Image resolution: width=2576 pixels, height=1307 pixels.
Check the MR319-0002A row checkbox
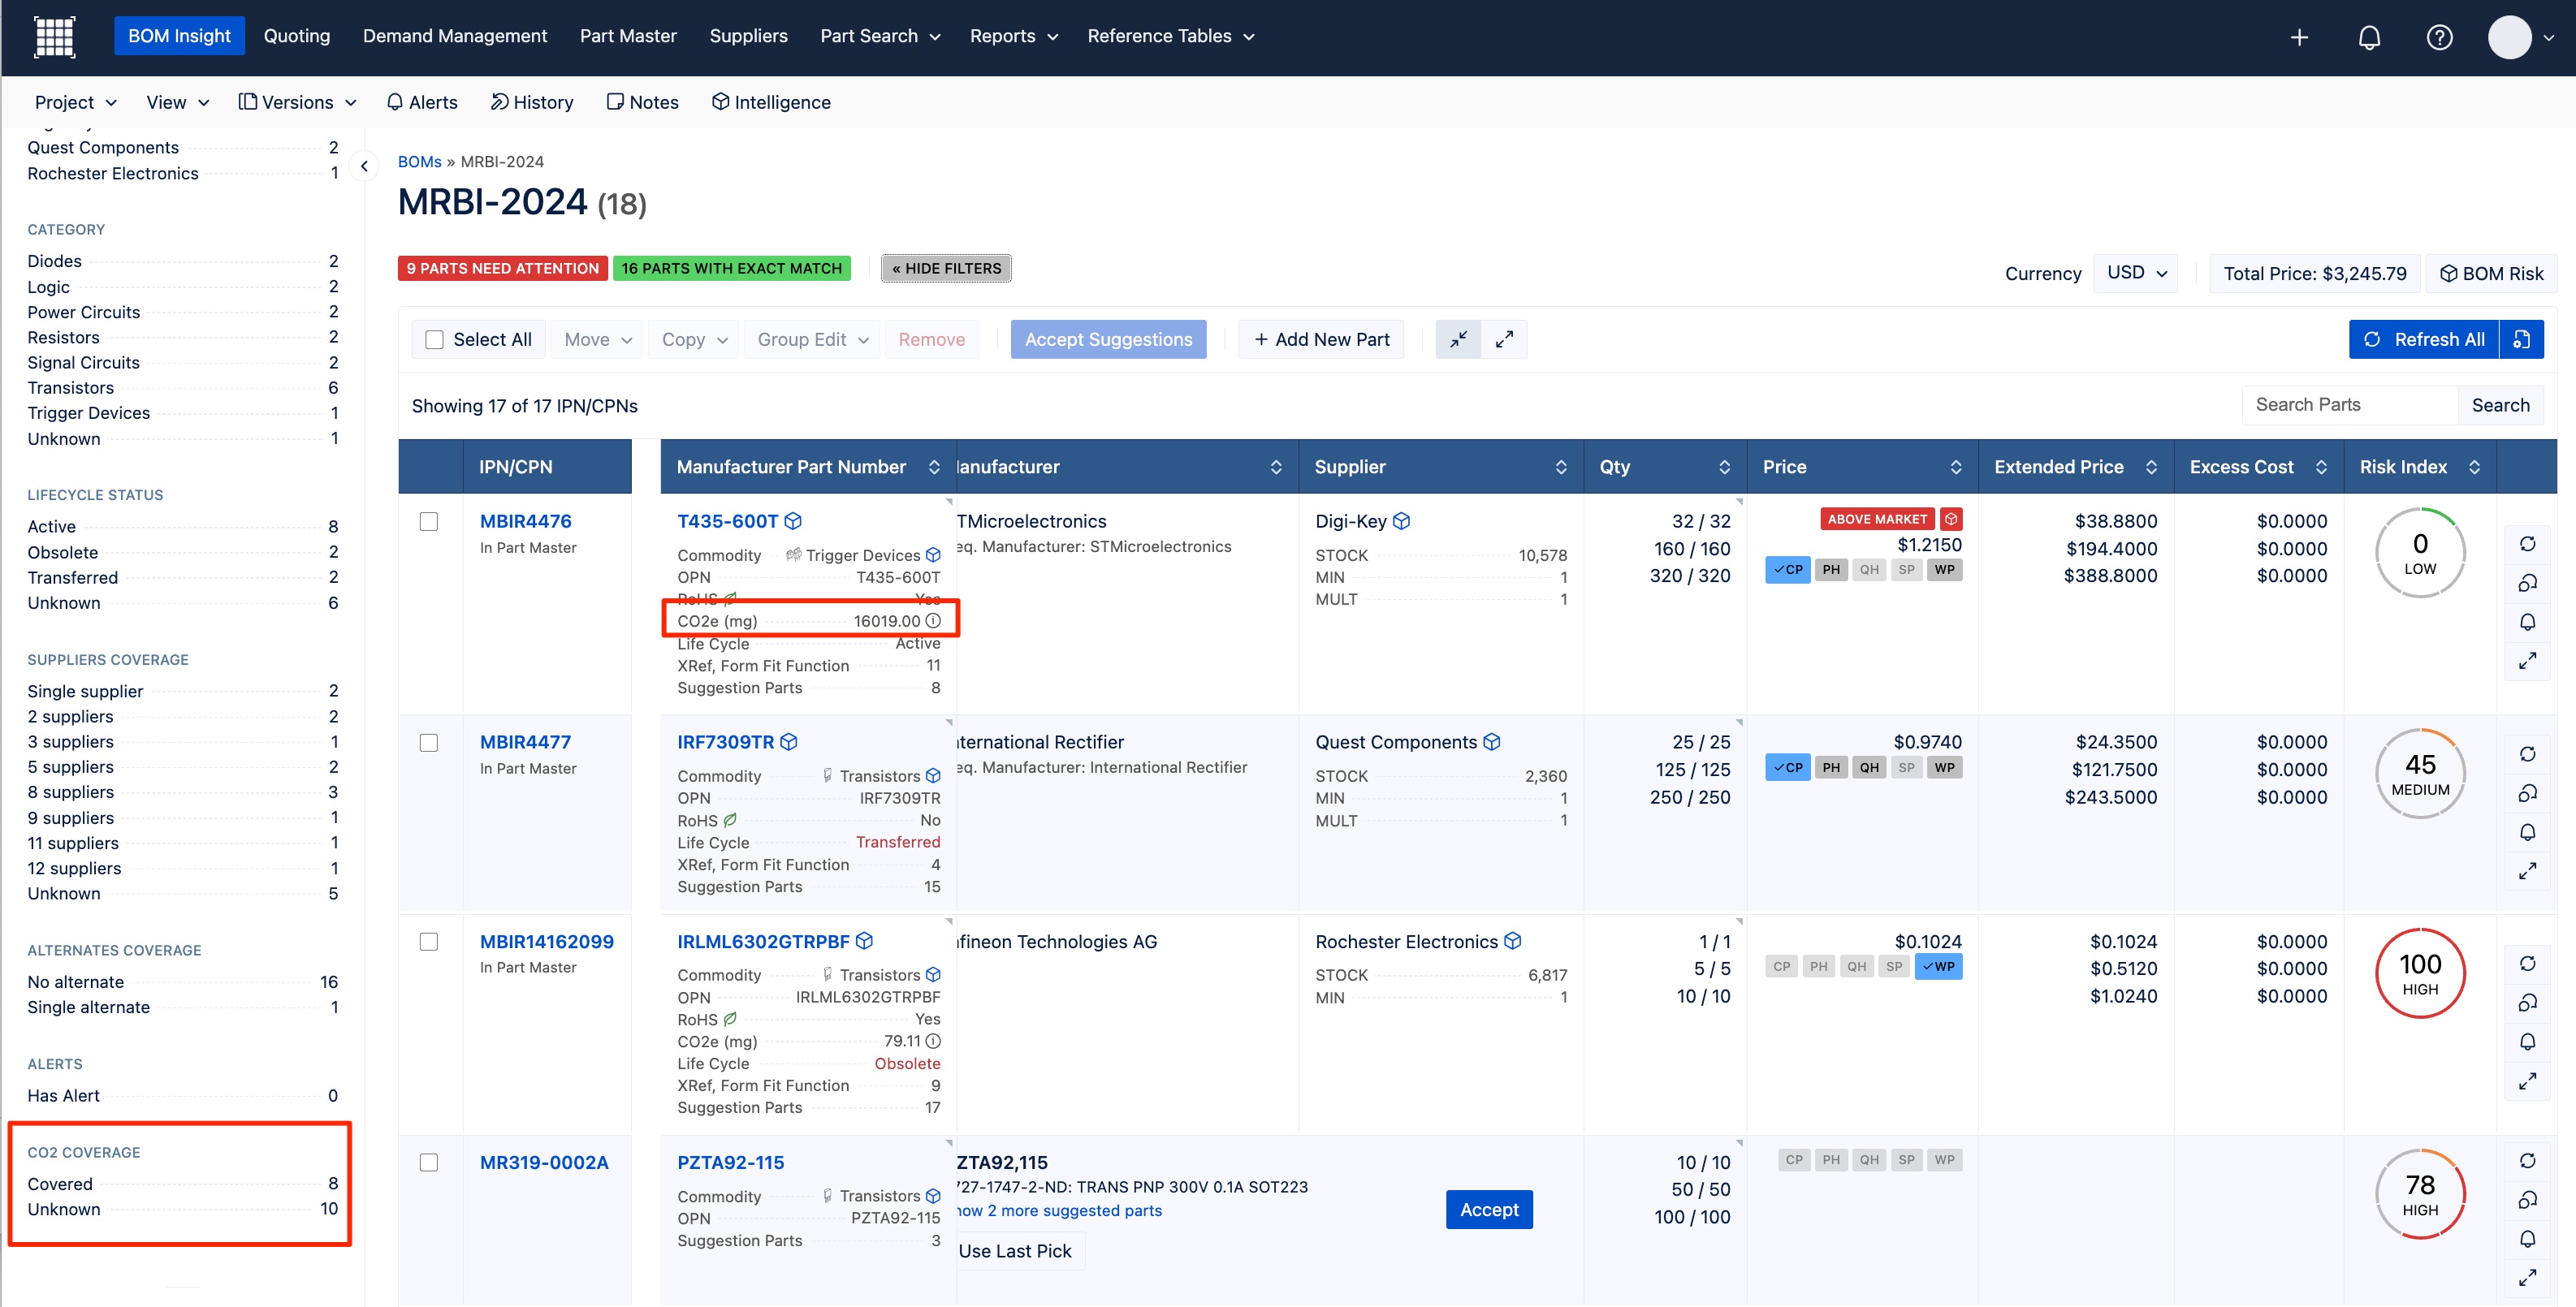pyautogui.click(x=429, y=1163)
